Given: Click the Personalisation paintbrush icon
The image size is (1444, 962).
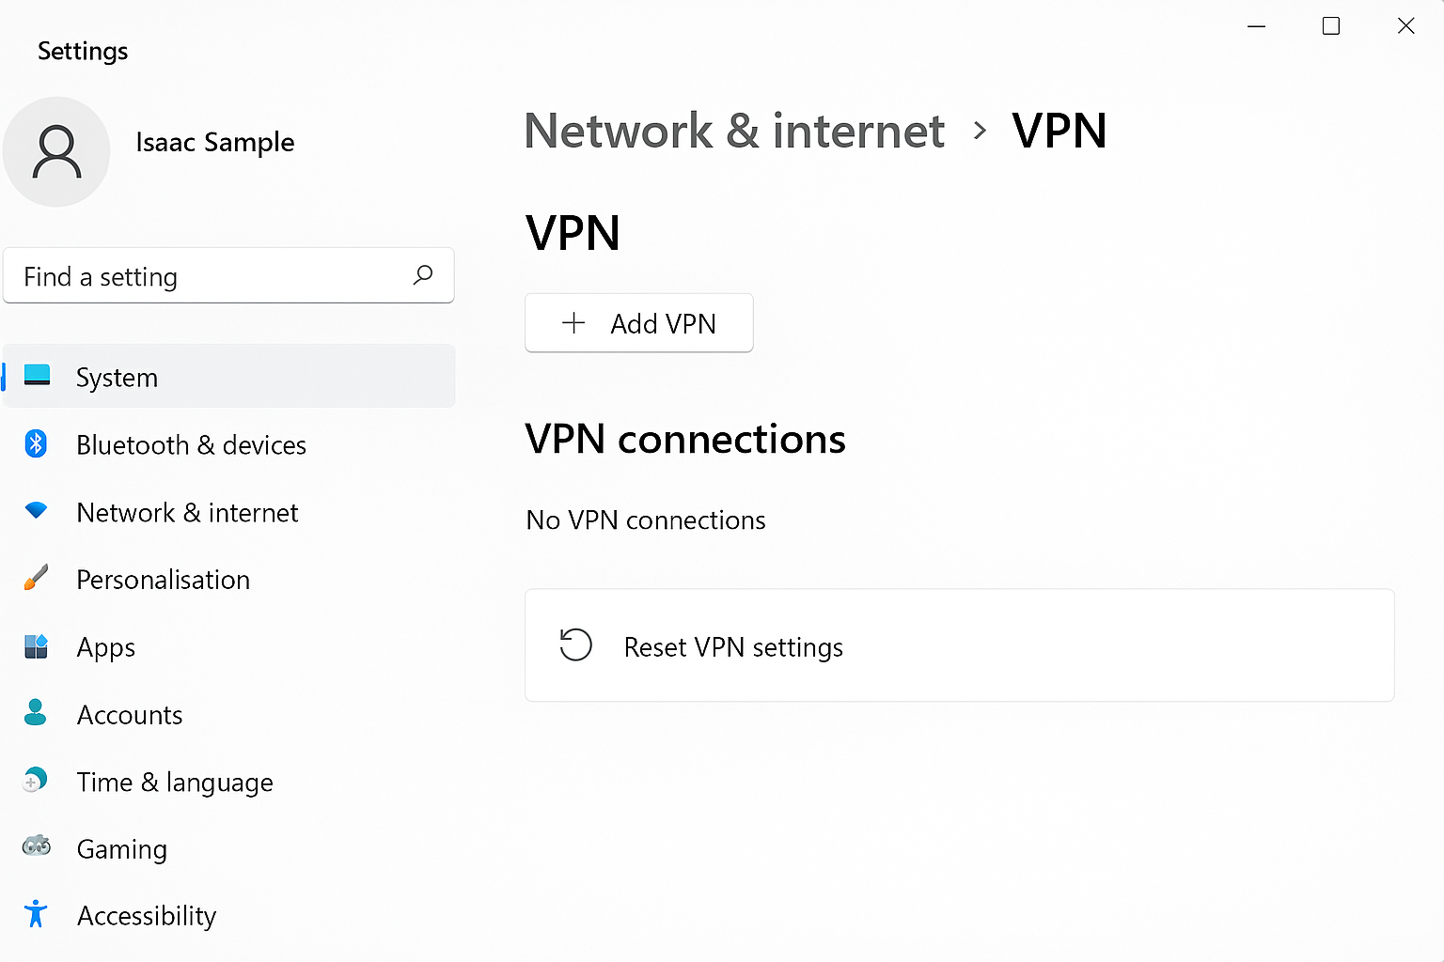Looking at the screenshot, I should (36, 578).
